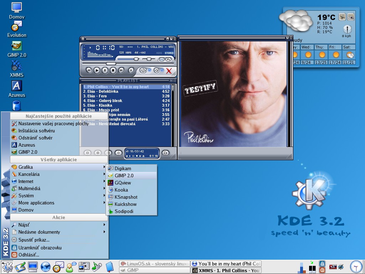
Task: Choose Digikam from Grafika submenu
Action: (x=132, y=168)
